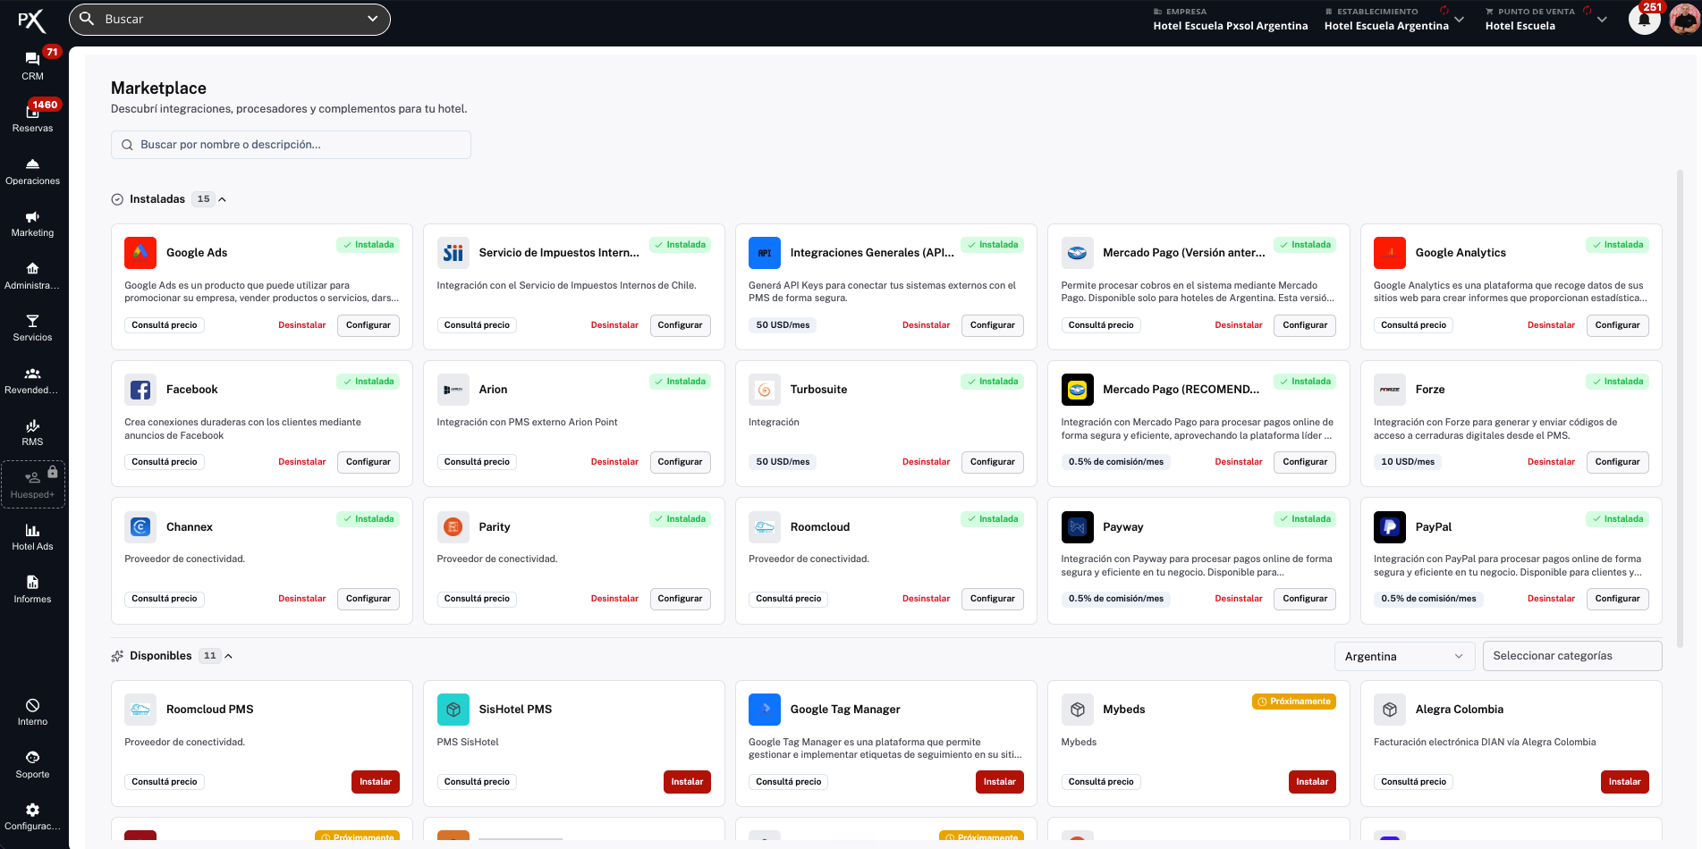This screenshot has width=1702, height=849.
Task: Open the Punto de Venta selector chevron
Action: (1602, 20)
